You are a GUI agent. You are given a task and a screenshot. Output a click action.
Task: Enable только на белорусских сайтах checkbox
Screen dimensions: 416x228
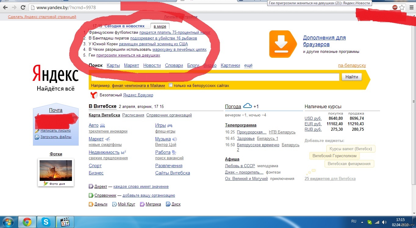[171, 85]
